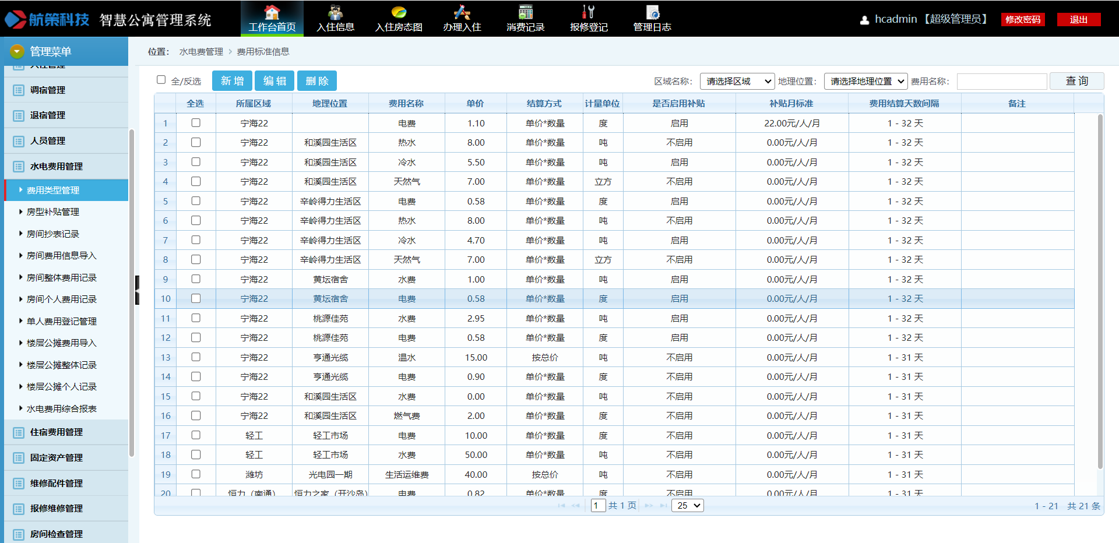This screenshot has height=543, width=1119.
Task: Open the page size 25 dropdown
Action: pyautogui.click(x=688, y=506)
